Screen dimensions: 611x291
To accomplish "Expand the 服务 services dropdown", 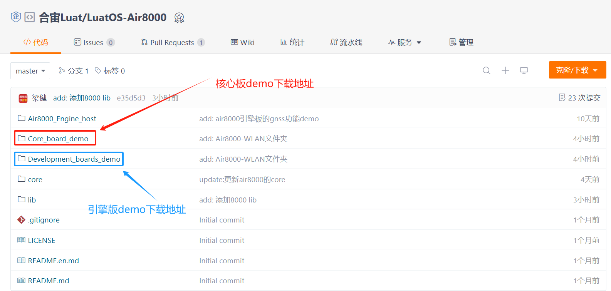I will 405,42.
